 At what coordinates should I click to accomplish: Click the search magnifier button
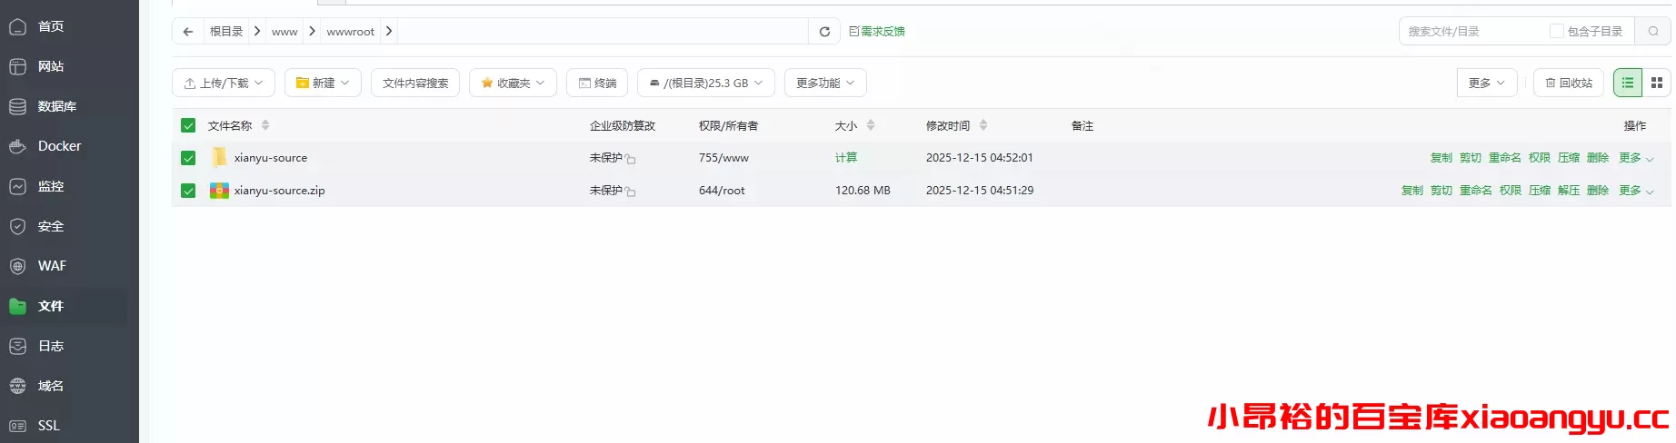[x=1653, y=31]
